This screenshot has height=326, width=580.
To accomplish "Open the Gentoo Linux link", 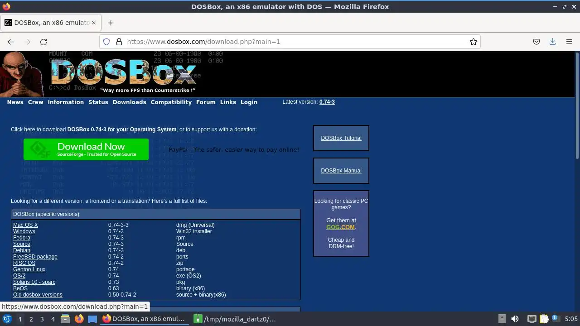I will tap(29, 269).
